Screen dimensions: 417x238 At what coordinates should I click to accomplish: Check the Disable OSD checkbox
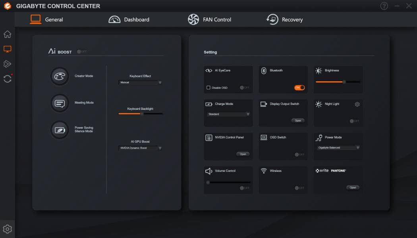[x=208, y=88]
